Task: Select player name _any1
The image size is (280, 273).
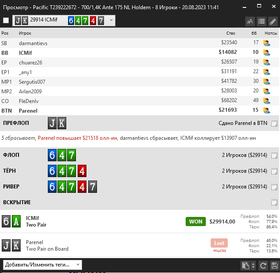Action: [25, 72]
